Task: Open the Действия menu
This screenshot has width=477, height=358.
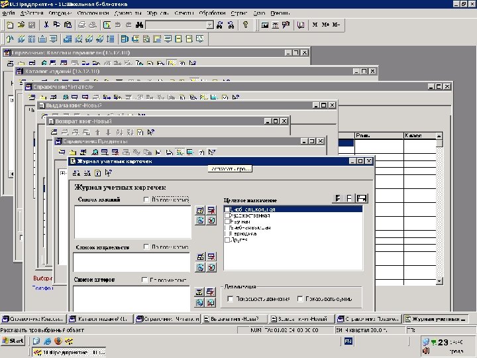Action: tap(32, 13)
